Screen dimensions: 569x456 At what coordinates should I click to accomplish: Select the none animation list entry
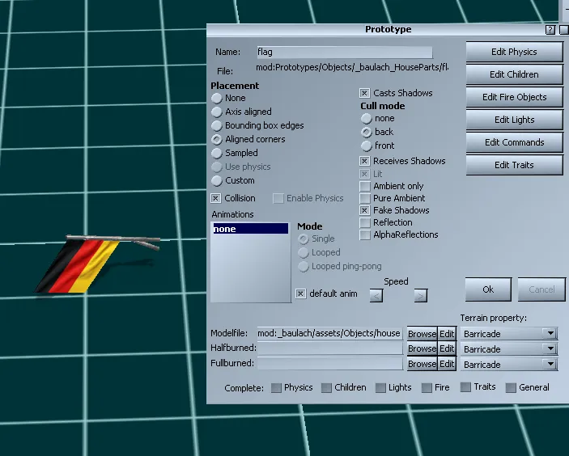tap(250, 229)
